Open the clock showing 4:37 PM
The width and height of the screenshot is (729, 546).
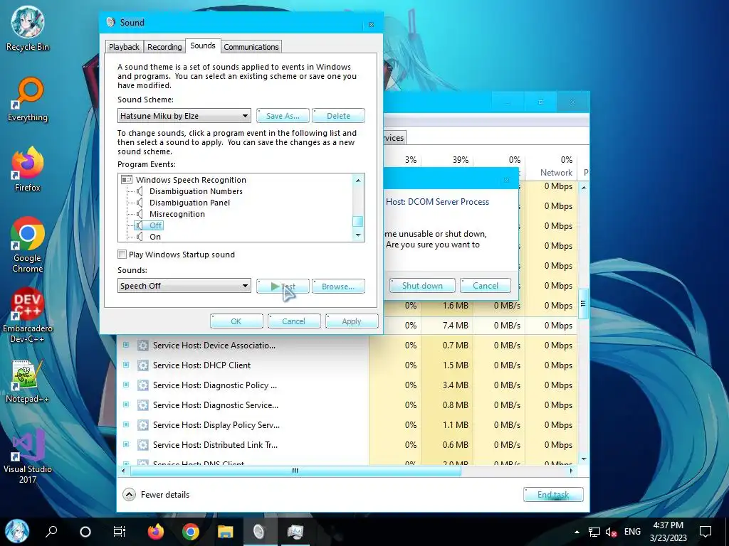click(668, 532)
